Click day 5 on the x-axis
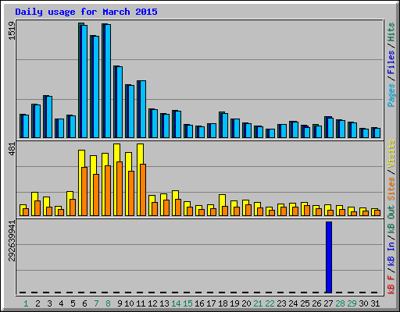Viewport: 400px width, 312px height. 73,303
